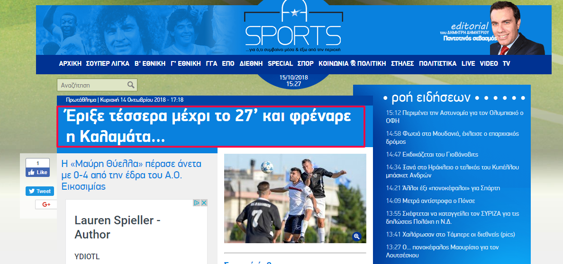This screenshot has height=264, width=563.
Task: Open the SPECIAL menu item
Action: point(281,63)
